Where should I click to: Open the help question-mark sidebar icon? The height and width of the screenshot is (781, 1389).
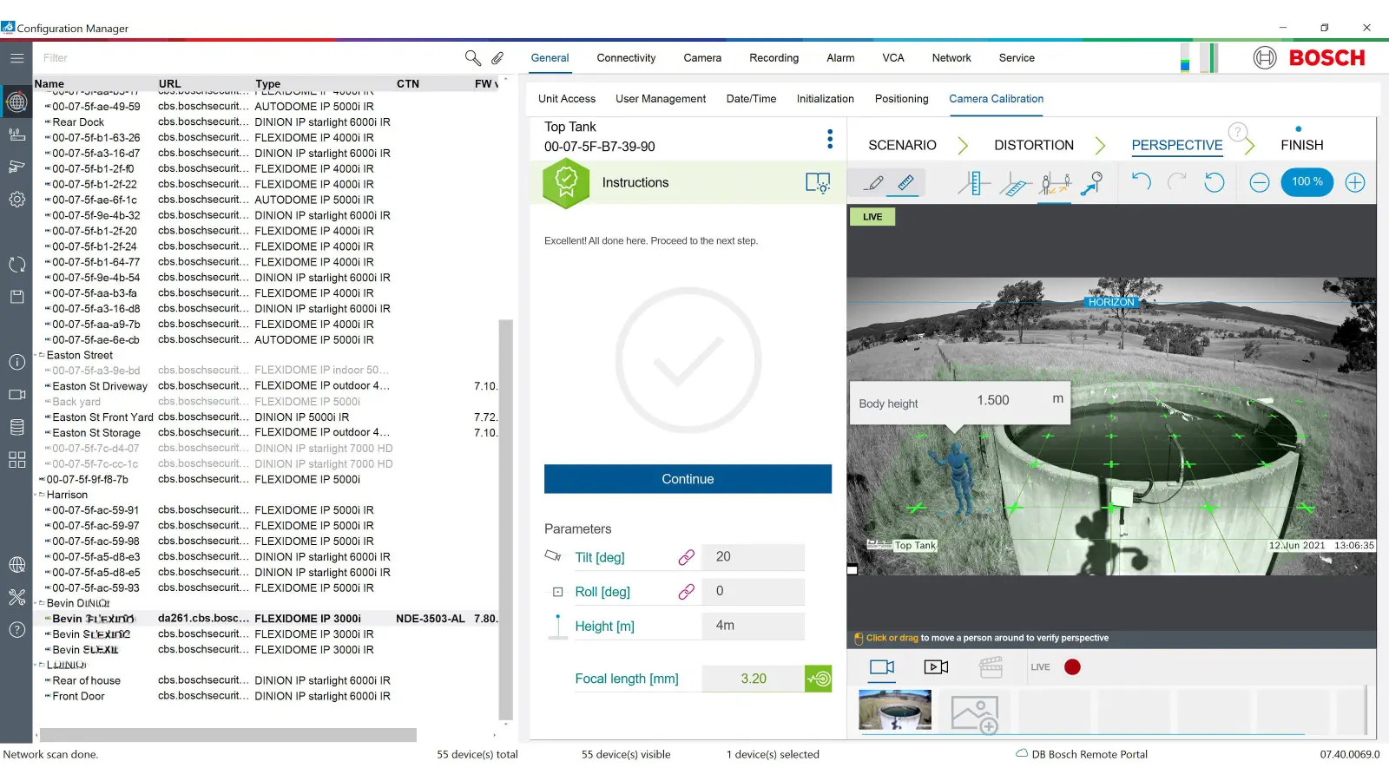click(x=16, y=630)
